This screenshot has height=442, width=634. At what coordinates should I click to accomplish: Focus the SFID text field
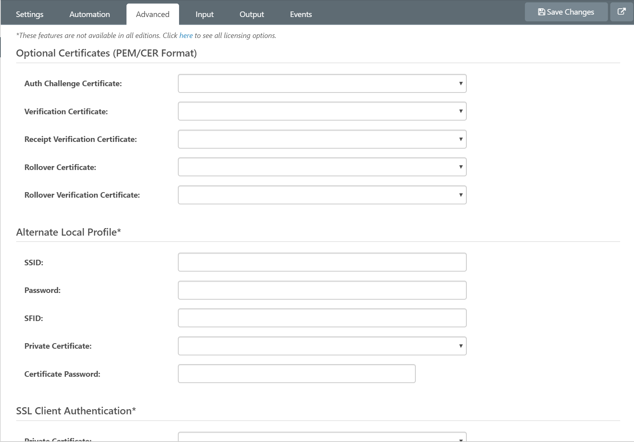322,318
